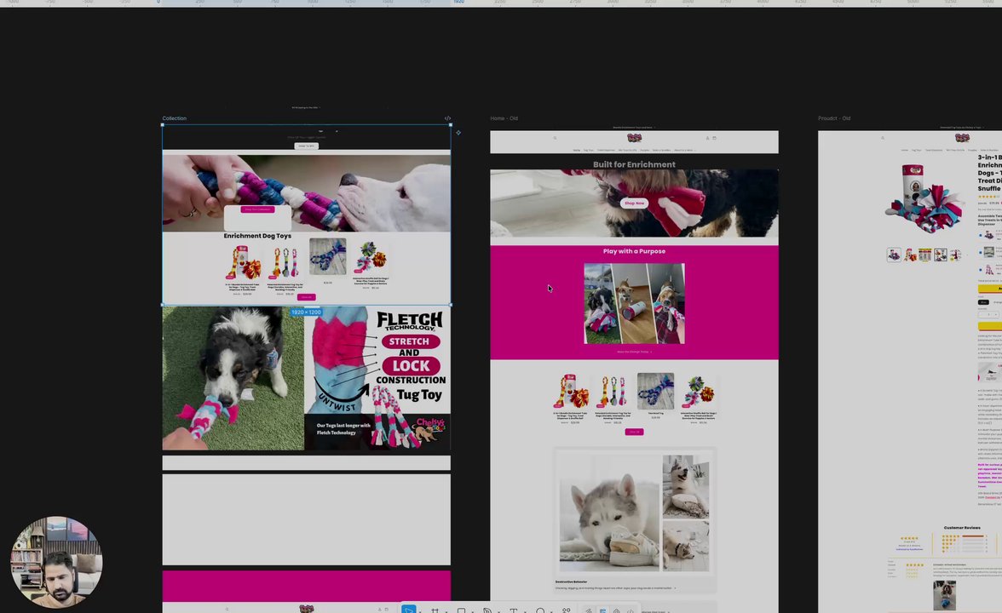The image size is (1002, 613).
Task: Select third gallery thumbnail under product image
Action: [x=924, y=255]
